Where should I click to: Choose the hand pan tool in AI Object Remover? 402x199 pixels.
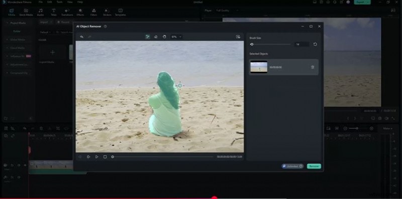click(x=164, y=37)
